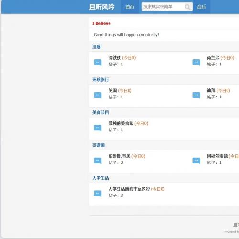Click the 帖子: 2 post count text
The height and width of the screenshot is (239, 239).
tap(116, 163)
